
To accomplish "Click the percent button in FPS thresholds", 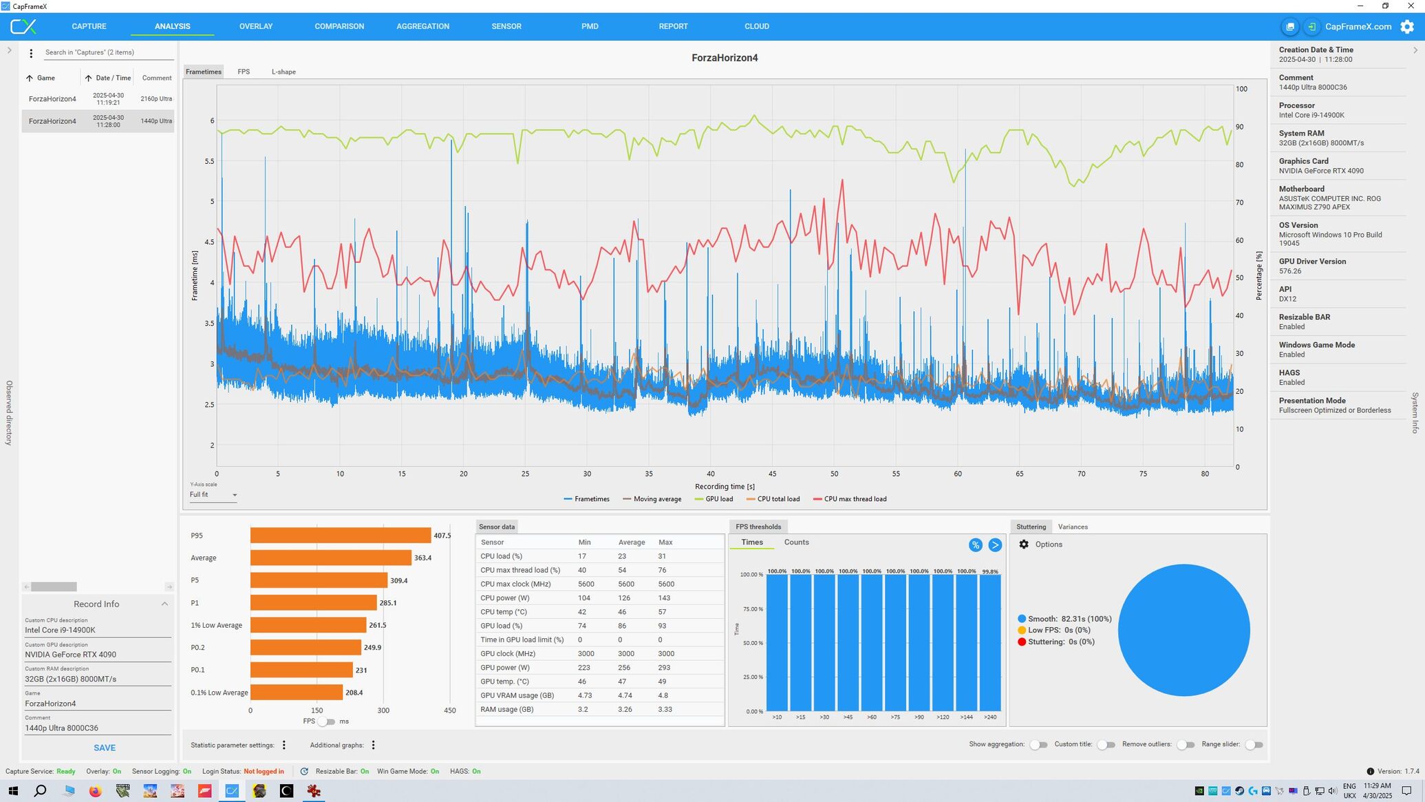I will [x=975, y=545].
